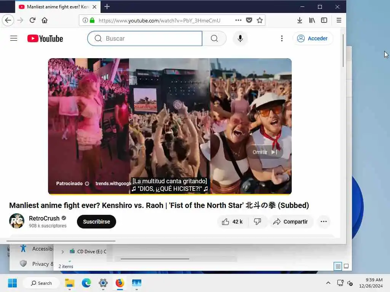This screenshot has height=292, width=390.
Task: Open YouTube settings three-dot menu
Action: 282,38
